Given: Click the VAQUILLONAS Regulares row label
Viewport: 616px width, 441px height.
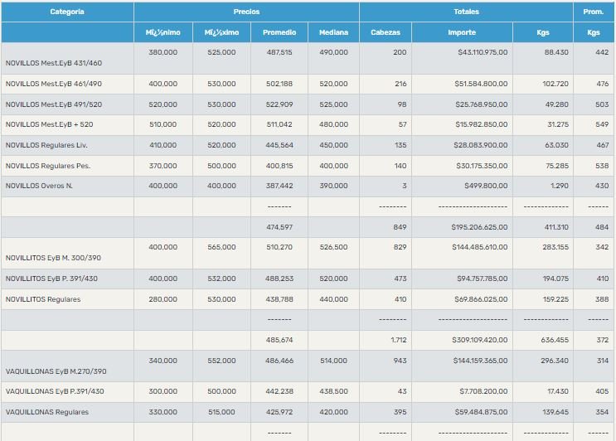Looking at the screenshot, I should click(x=46, y=411).
